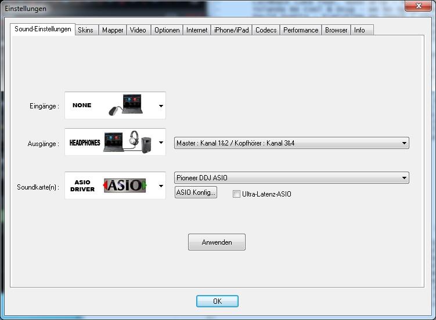Go to the Video tab
The image size is (436, 320).
click(138, 30)
